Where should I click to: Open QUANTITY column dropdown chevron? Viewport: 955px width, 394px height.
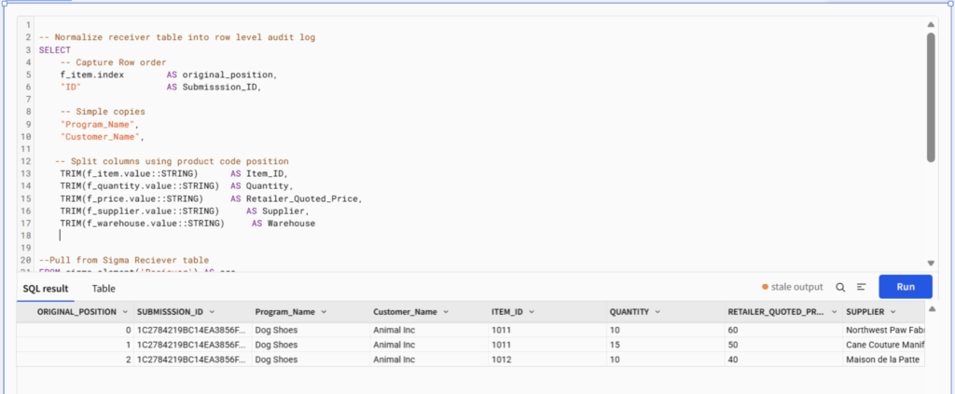pyautogui.click(x=657, y=312)
